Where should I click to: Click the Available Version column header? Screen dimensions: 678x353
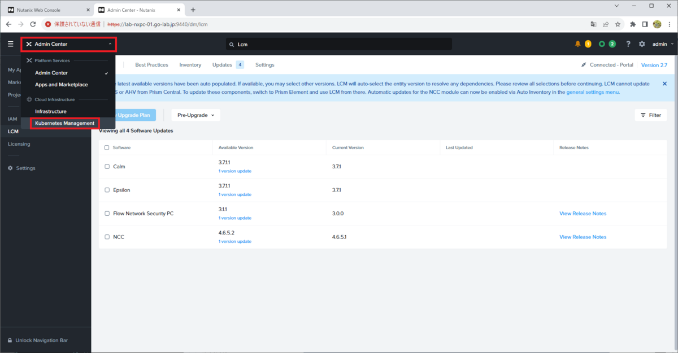(236, 147)
